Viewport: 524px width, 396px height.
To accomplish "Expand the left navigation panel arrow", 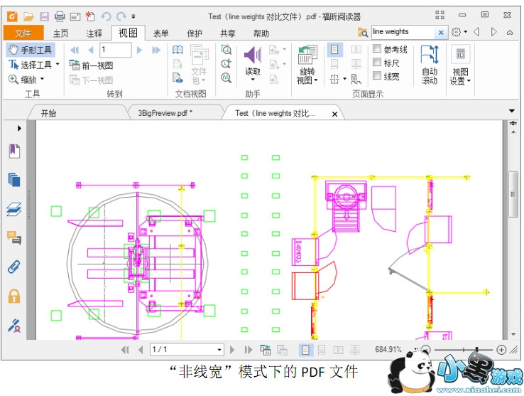I will point(19,128).
